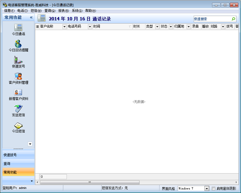Viewport: 241px width, 193px height.
Task: Click the 录音 column header
Action: (x=196, y=26)
